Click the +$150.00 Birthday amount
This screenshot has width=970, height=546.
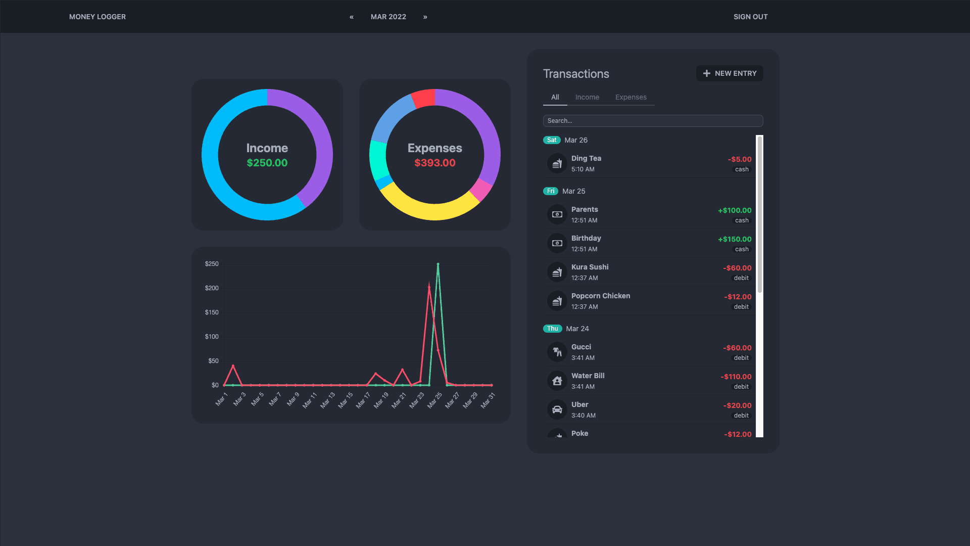click(735, 239)
